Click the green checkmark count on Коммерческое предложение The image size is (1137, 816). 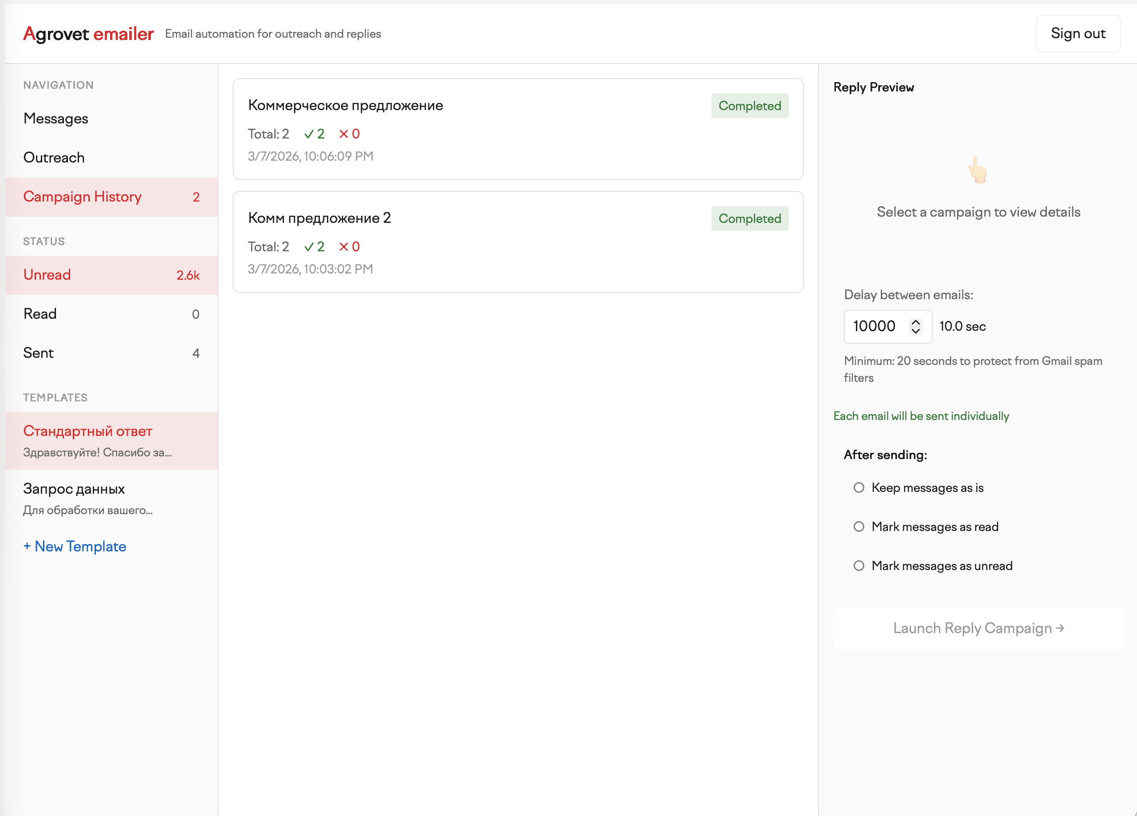(x=314, y=134)
